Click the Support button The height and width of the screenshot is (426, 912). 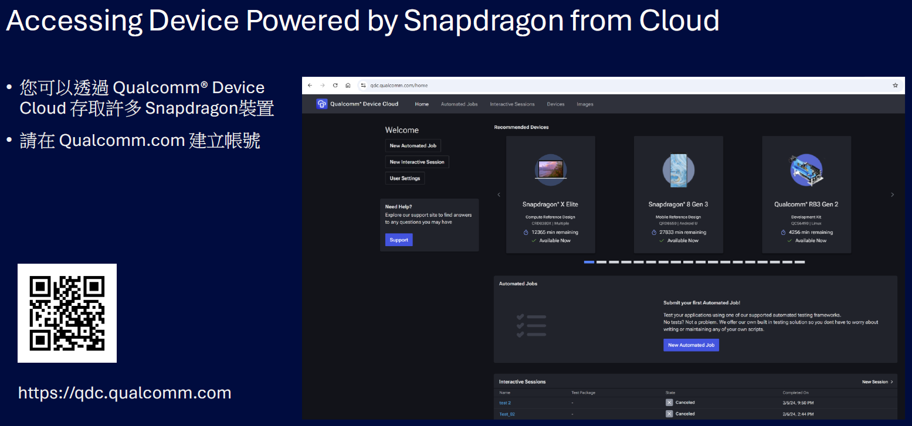[x=398, y=239]
